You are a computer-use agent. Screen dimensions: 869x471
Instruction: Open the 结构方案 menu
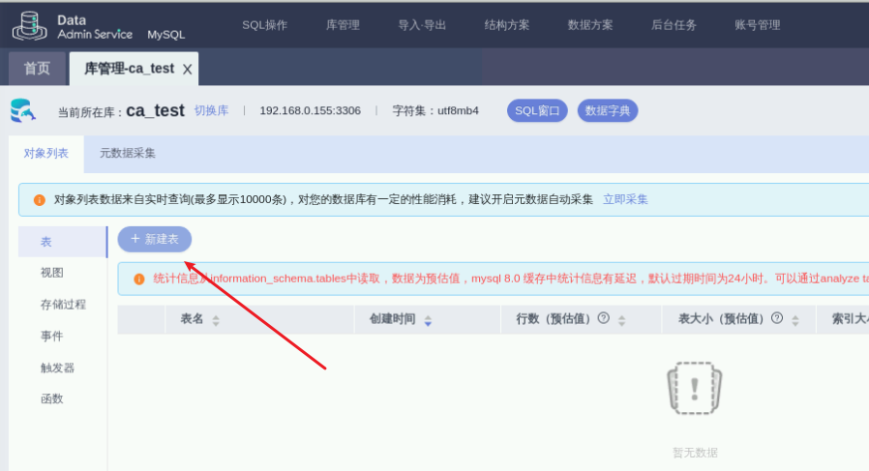(x=506, y=25)
